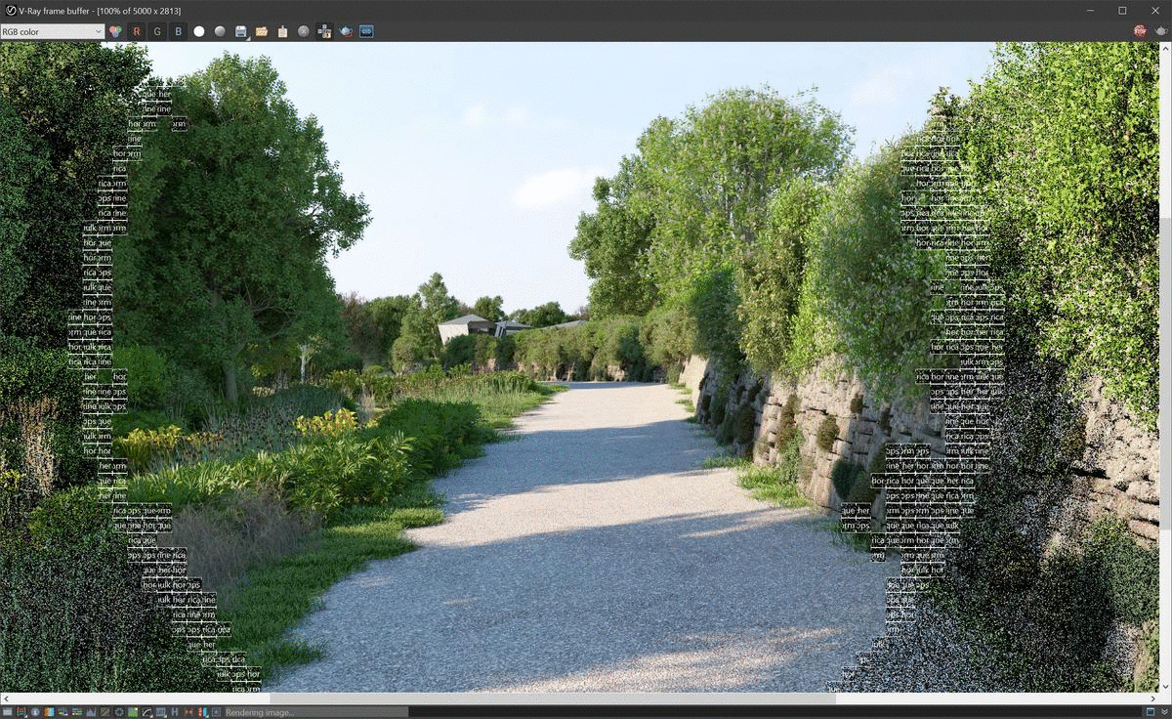This screenshot has width=1172, height=719.
Task: Click the blue link VFB icon
Action: pyautogui.click(x=366, y=31)
